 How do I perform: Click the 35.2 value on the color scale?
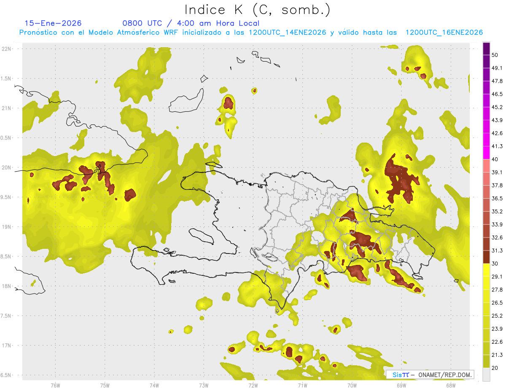pyautogui.click(x=497, y=211)
